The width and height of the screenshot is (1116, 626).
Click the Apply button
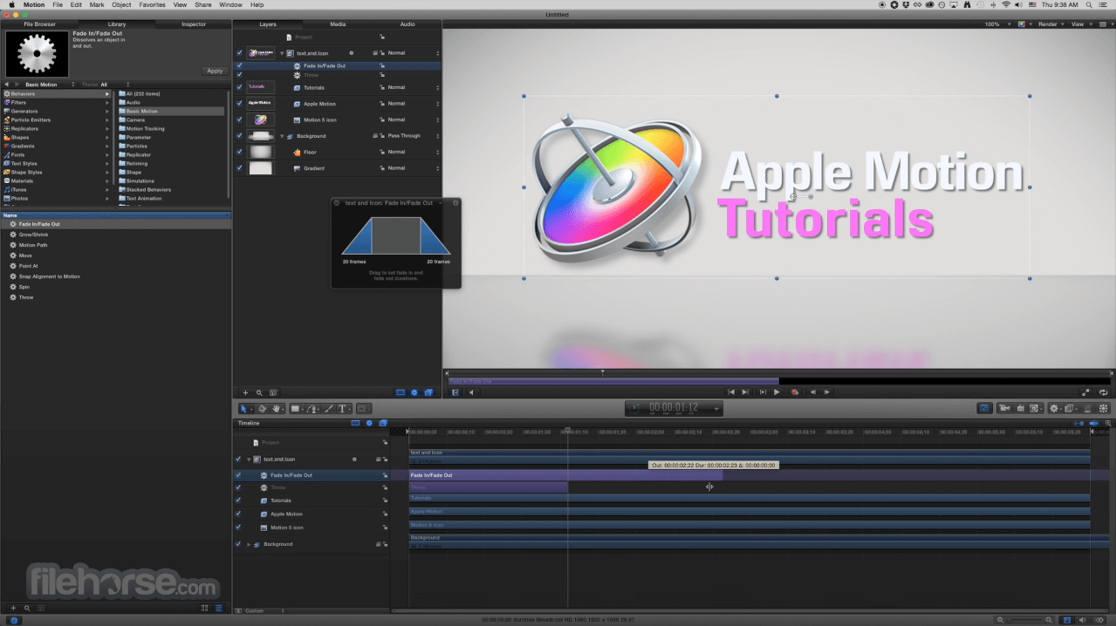point(215,71)
